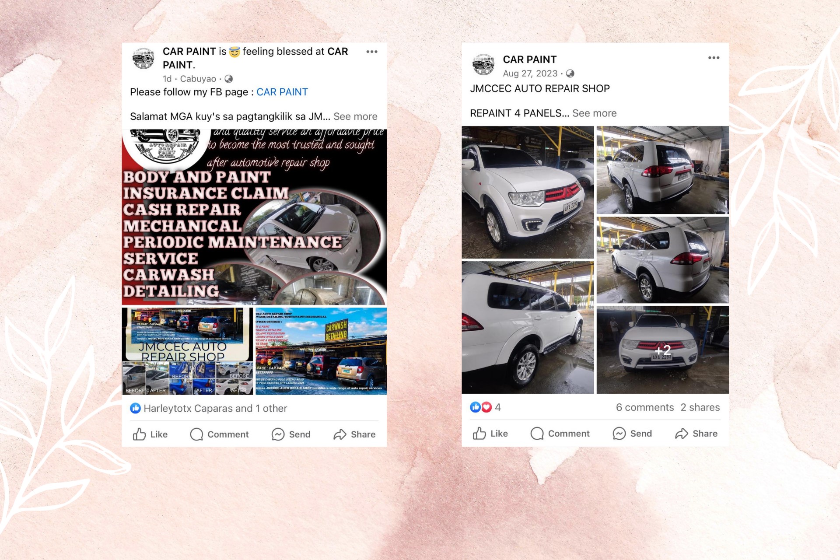Send the right post via Messenger
Viewport: 840px width, 560px height.
pyautogui.click(x=632, y=433)
